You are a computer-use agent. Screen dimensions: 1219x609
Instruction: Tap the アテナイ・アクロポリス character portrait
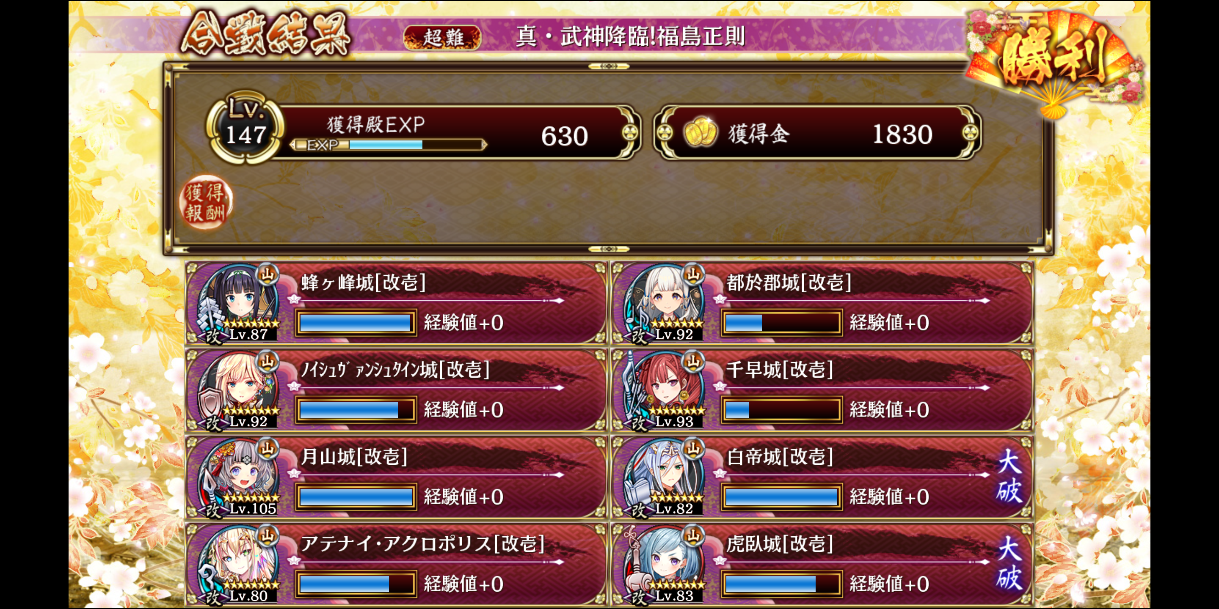pyautogui.click(x=238, y=564)
